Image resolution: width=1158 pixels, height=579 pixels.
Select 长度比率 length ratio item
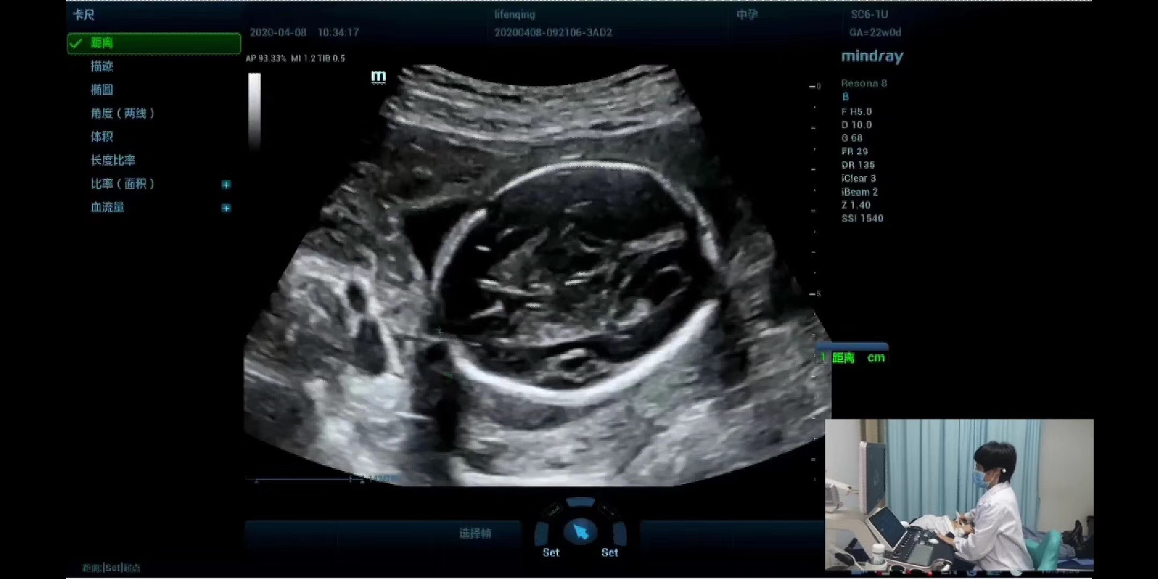113,160
